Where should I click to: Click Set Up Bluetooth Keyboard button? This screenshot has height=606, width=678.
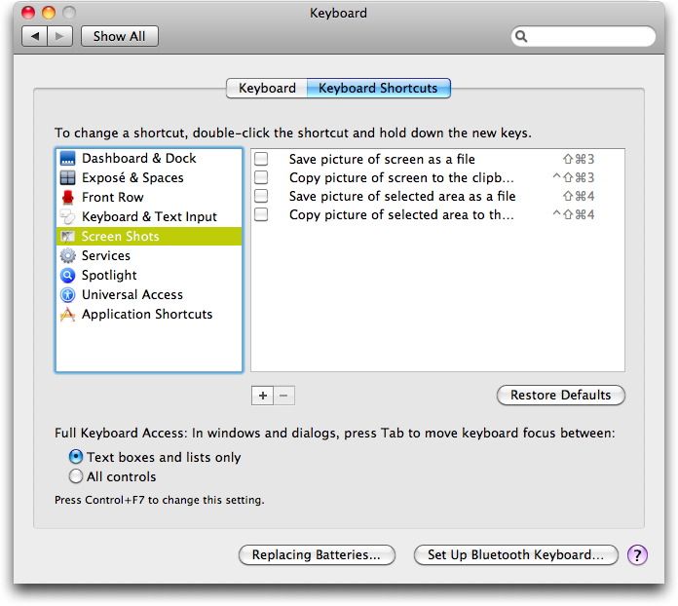(x=515, y=555)
